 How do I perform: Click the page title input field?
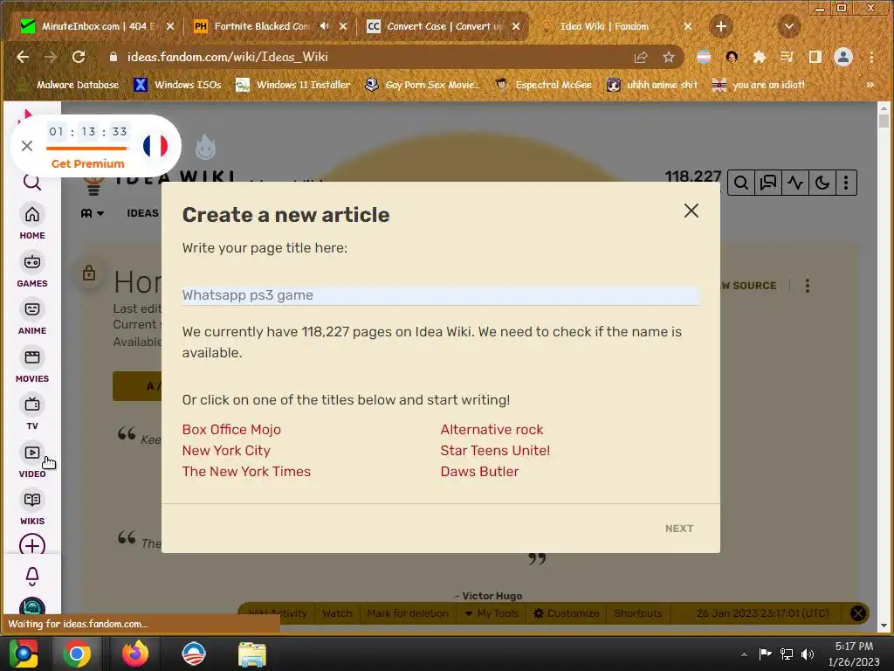(x=440, y=295)
